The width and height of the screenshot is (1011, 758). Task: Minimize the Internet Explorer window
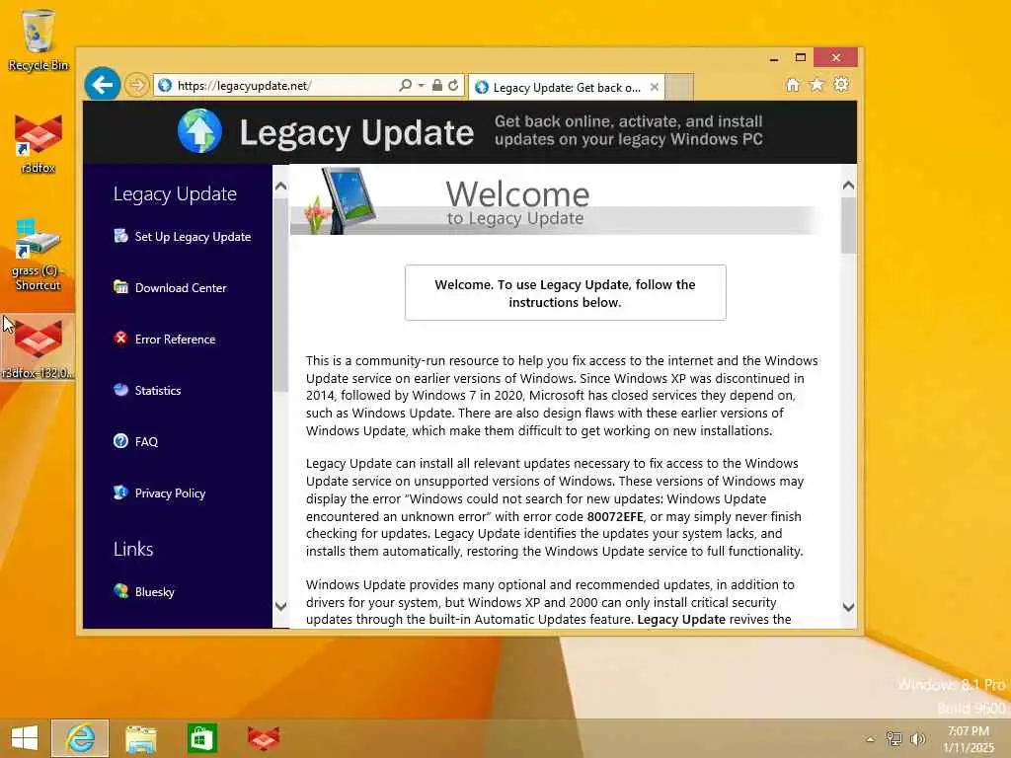click(x=774, y=58)
